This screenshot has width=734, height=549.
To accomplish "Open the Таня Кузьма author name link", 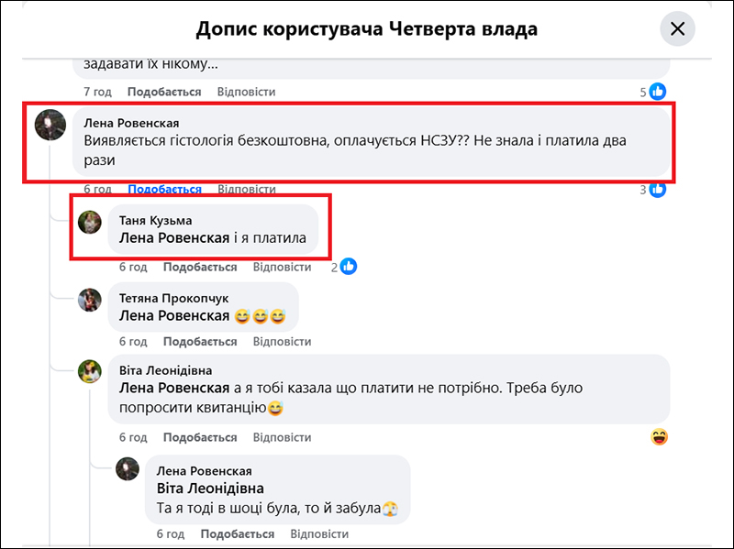I will [x=156, y=220].
